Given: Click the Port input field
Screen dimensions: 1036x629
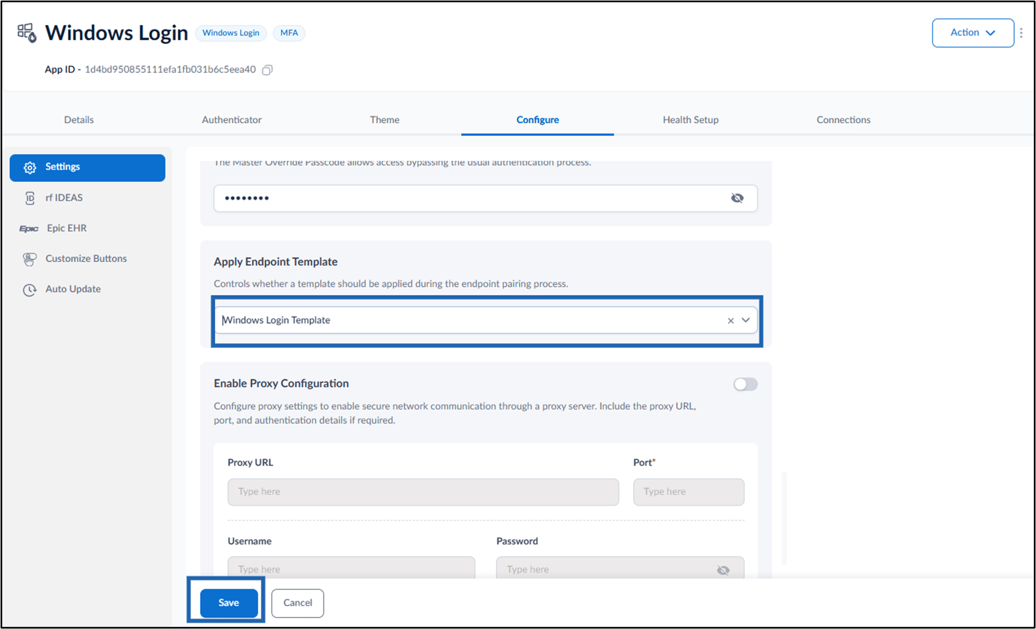Looking at the screenshot, I should [x=689, y=492].
